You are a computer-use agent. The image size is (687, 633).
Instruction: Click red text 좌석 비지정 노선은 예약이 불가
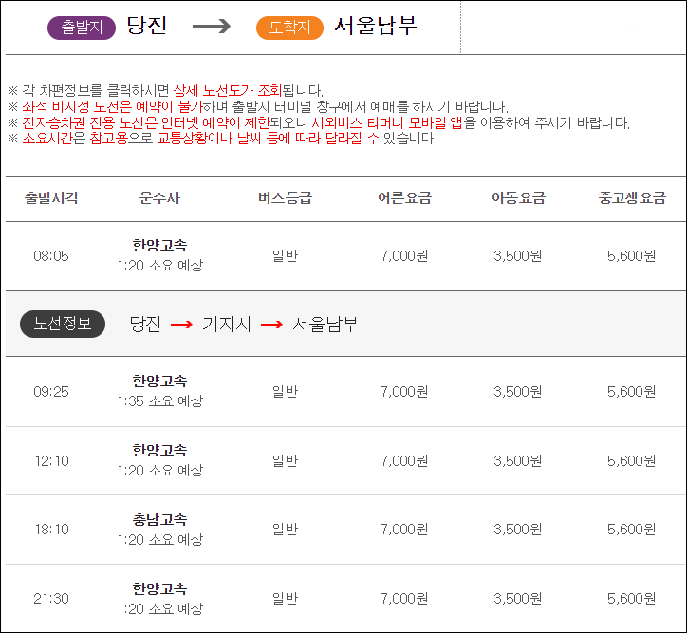pos(113,106)
